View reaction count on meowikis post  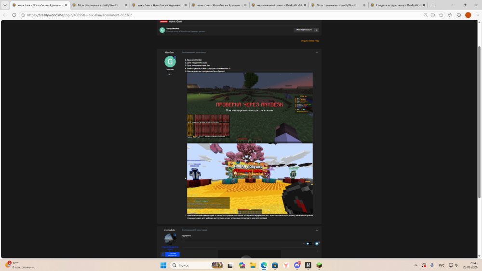click(309, 244)
